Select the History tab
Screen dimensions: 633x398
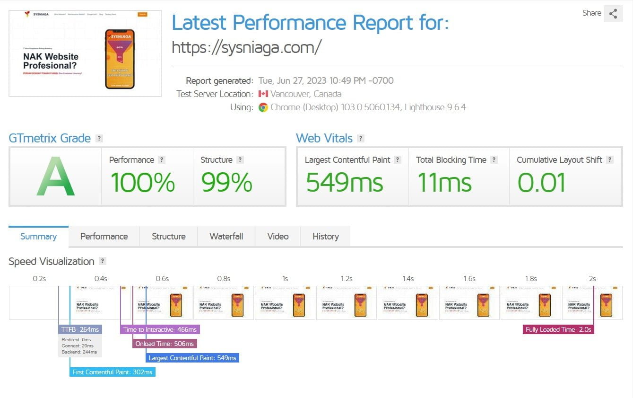[x=326, y=236]
